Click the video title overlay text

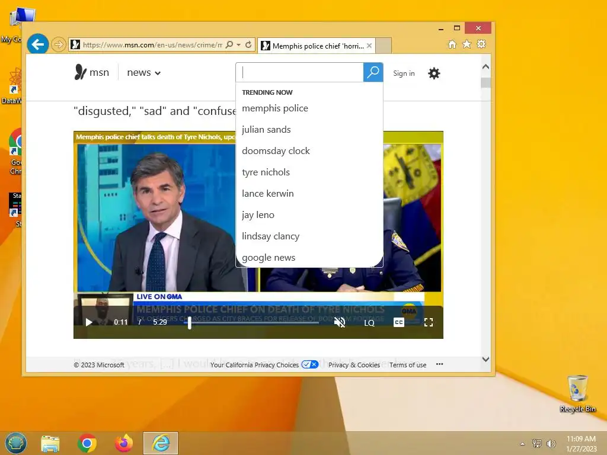tap(155, 137)
